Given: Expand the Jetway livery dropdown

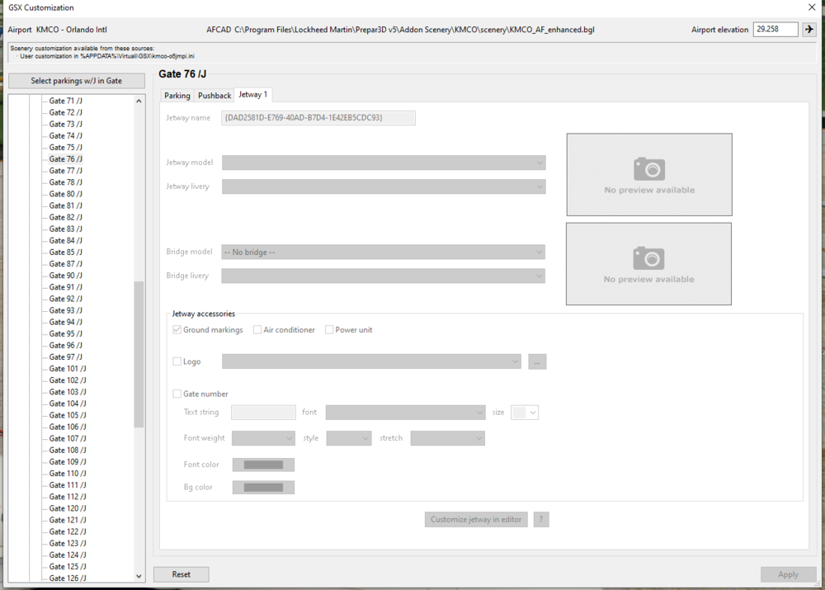Looking at the screenshot, I should (384, 186).
